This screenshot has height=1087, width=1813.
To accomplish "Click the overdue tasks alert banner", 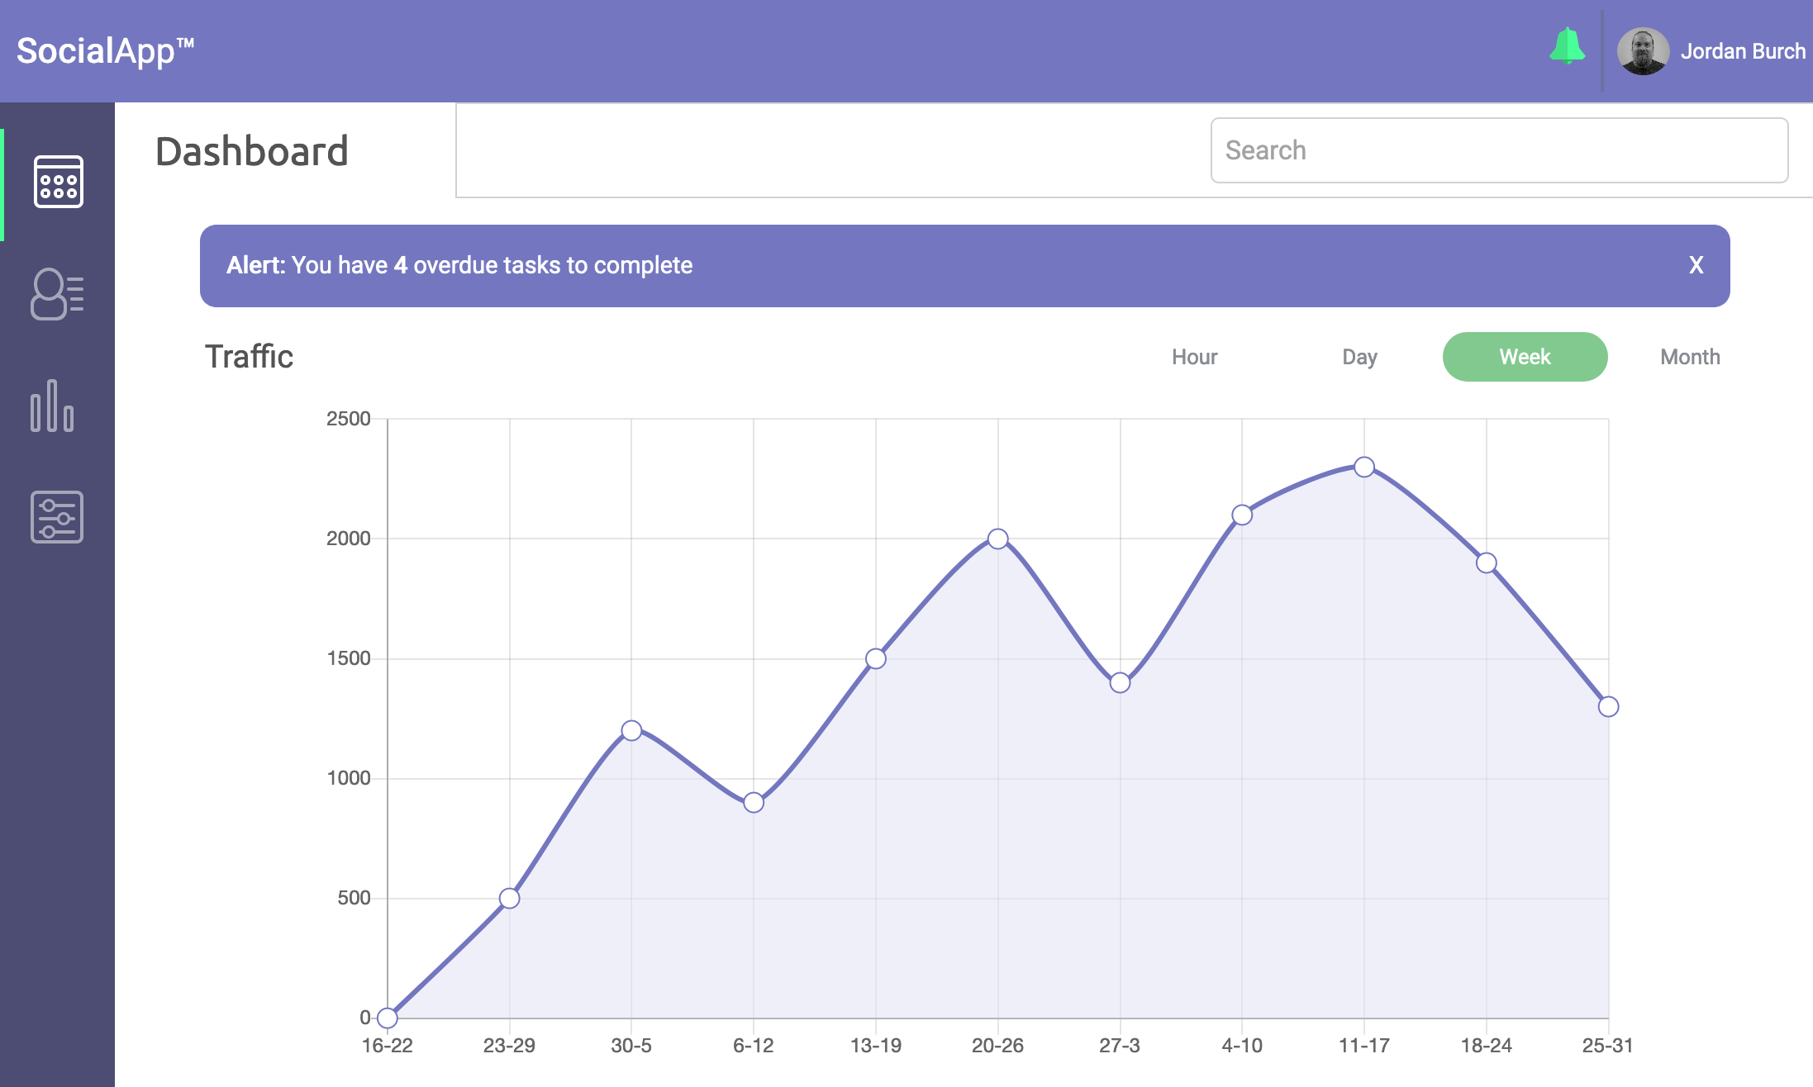I will tap(909, 265).
